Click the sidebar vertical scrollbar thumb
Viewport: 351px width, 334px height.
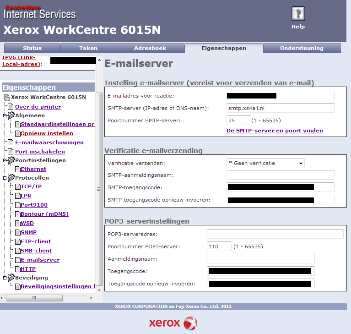(99, 189)
